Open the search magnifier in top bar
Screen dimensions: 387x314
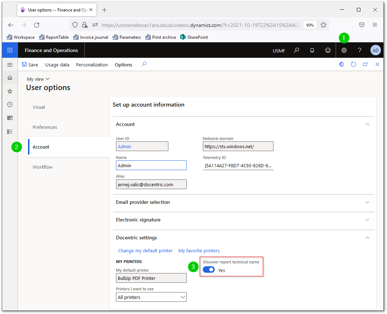(297, 50)
